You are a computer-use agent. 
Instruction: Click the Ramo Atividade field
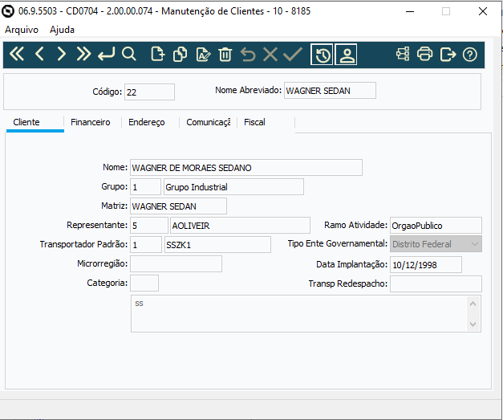coord(436,226)
